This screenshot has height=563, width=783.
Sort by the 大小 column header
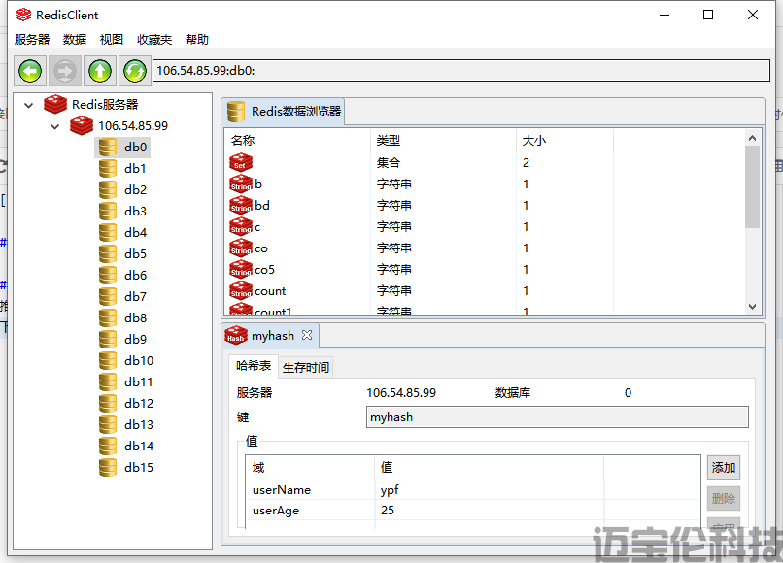pos(564,141)
